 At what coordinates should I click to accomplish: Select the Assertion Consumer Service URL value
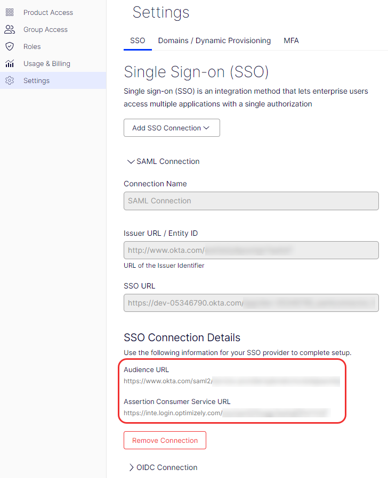click(x=227, y=413)
